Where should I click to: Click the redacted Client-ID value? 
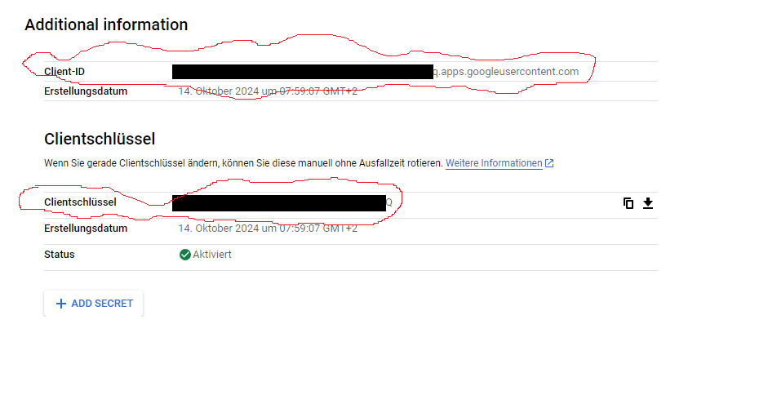pyautogui.click(x=302, y=72)
